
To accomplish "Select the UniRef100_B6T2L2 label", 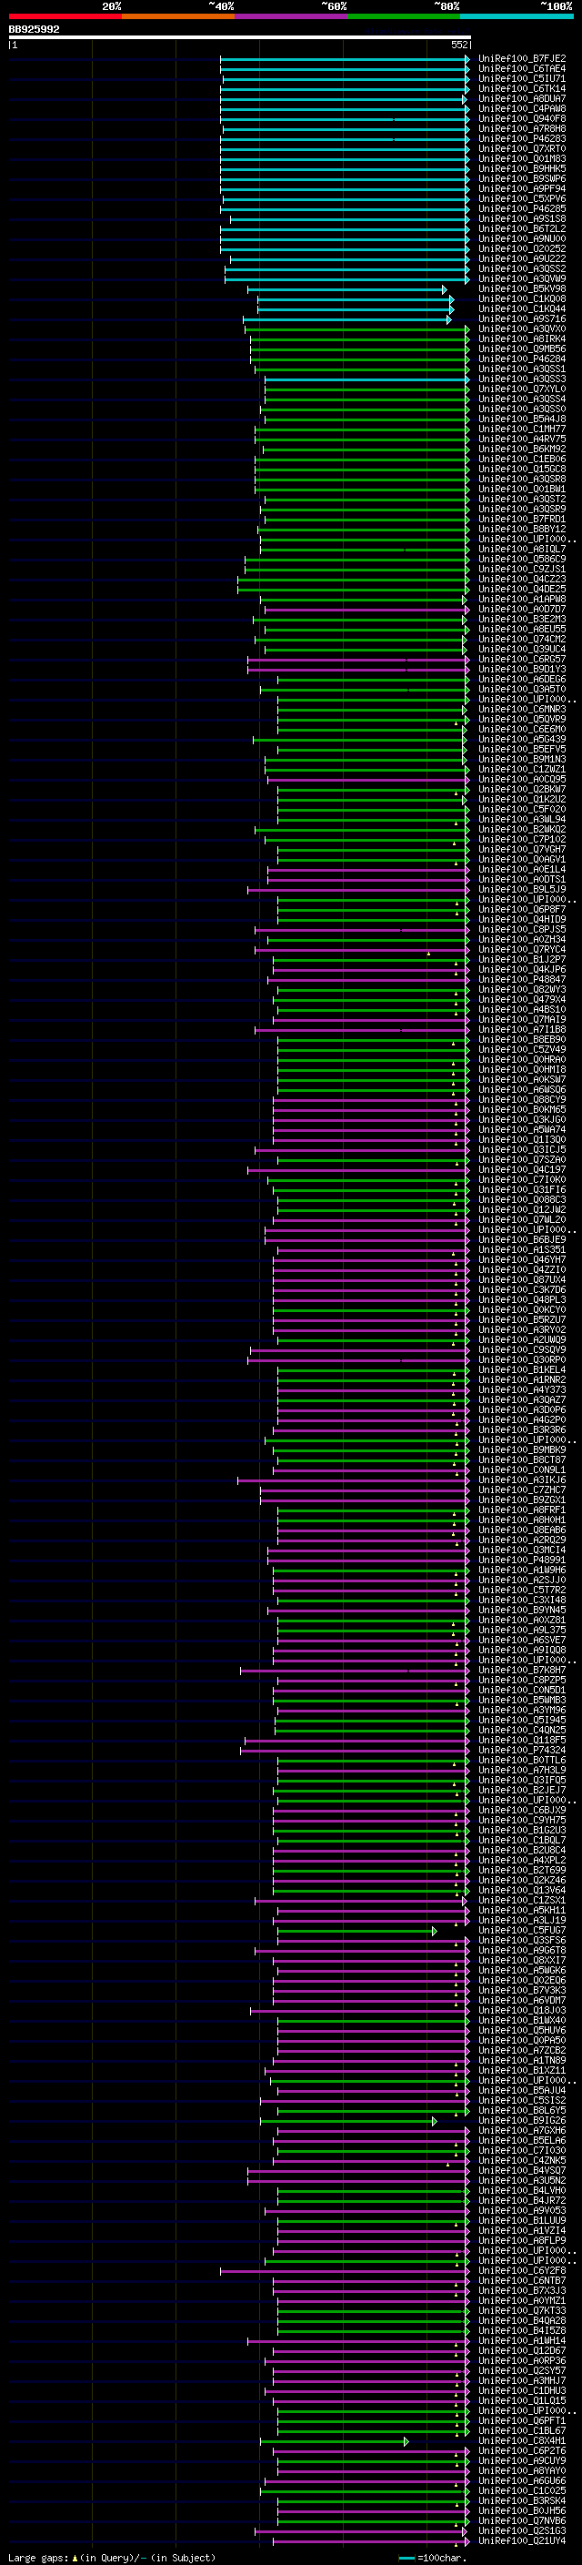I will pos(522,229).
